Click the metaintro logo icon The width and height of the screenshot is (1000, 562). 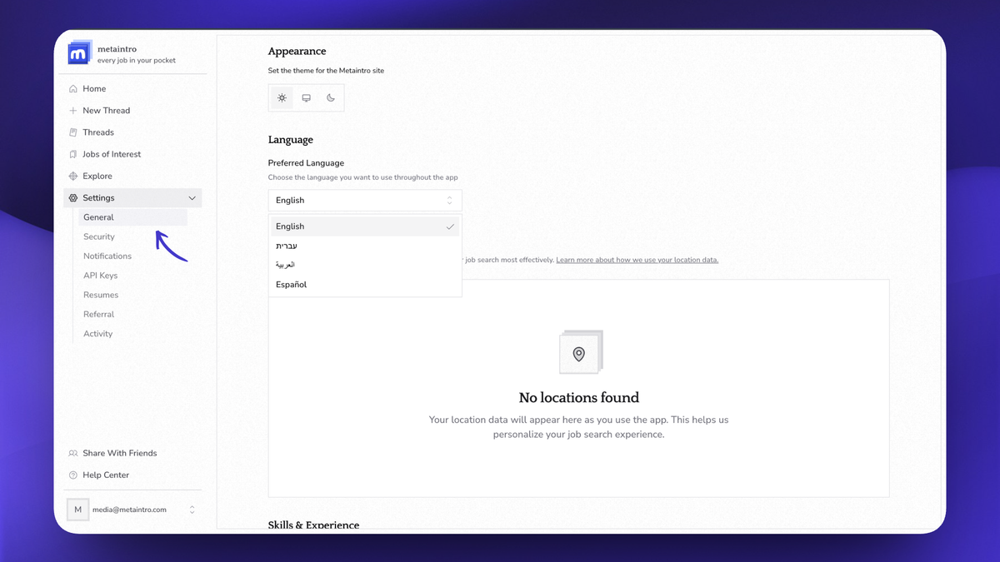point(79,52)
